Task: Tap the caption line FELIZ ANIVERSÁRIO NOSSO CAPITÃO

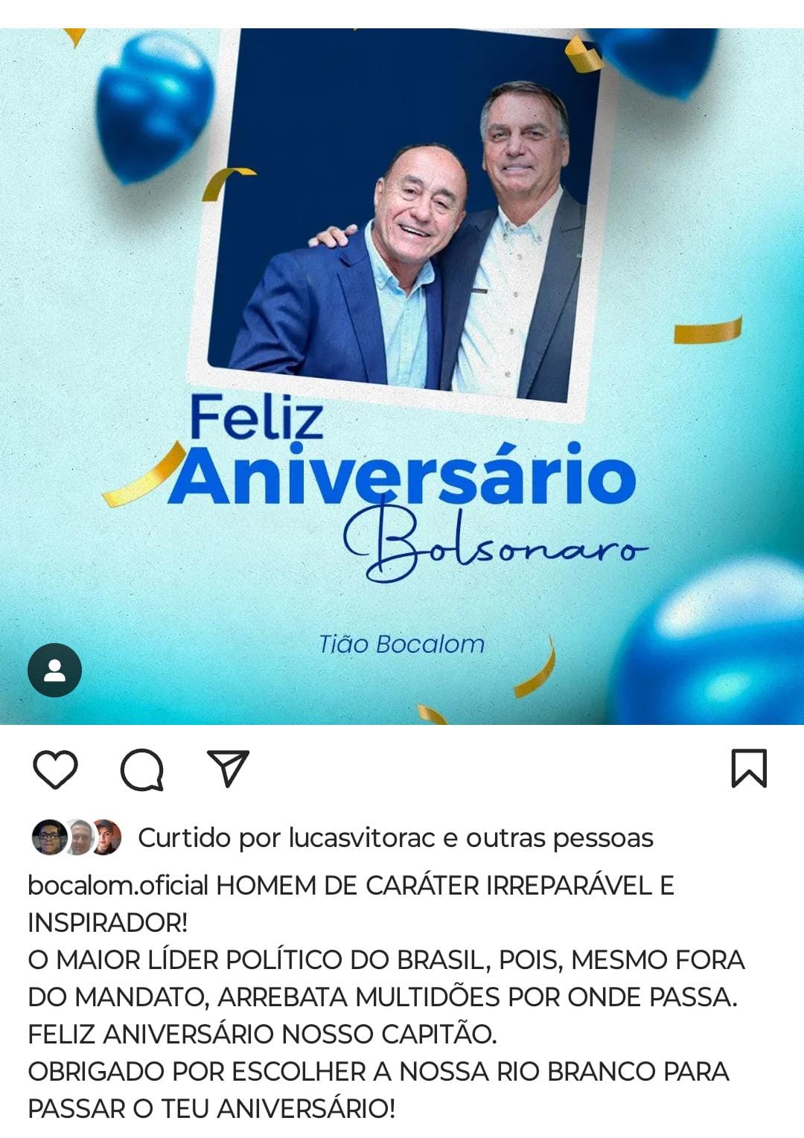Action: coord(262,1035)
